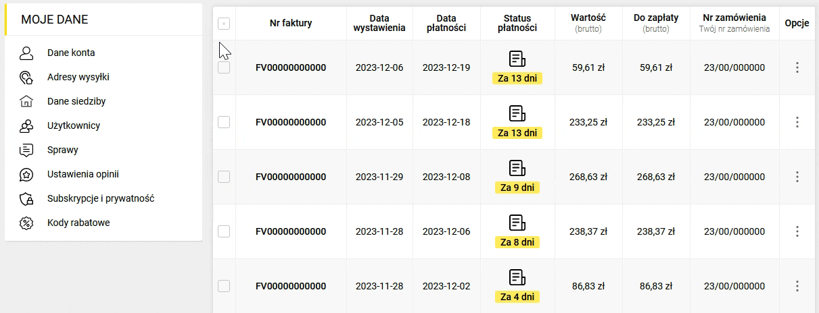Screen dimensions: 819x313
Task: Click the Adresy wysyłki location icon
Action: [x=26, y=77]
